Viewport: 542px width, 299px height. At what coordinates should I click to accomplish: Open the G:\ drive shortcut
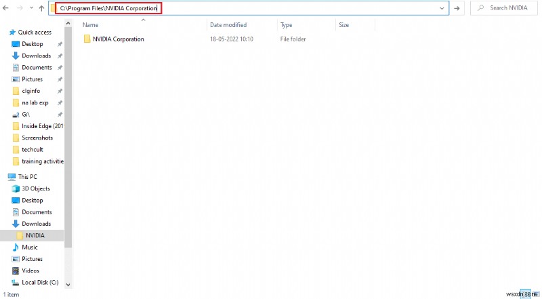26,114
